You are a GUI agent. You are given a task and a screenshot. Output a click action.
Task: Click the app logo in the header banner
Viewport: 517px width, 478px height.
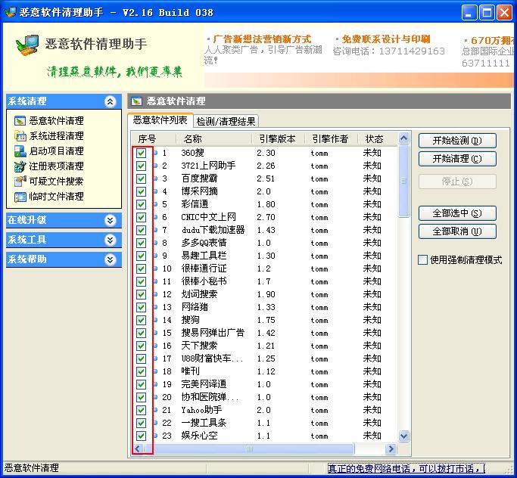coord(27,45)
